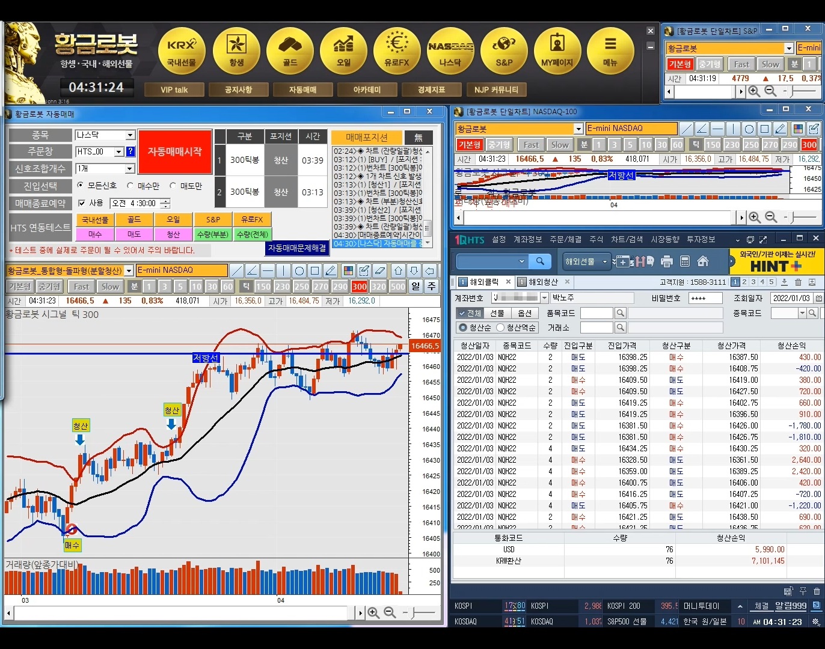The height and width of the screenshot is (649, 825).
Task: Open the S&P globe icon
Action: pos(504,52)
